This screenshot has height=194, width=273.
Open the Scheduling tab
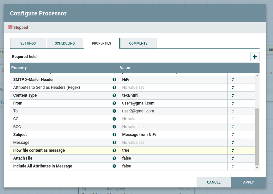65,43
